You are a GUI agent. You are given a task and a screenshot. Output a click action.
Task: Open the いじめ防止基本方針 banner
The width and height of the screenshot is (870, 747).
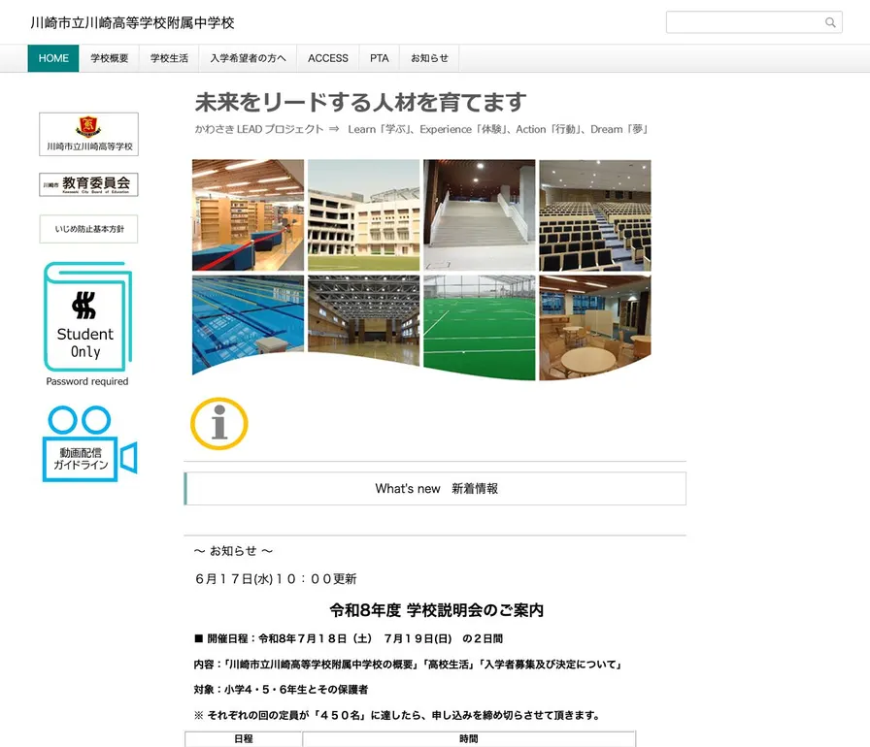coord(88,229)
